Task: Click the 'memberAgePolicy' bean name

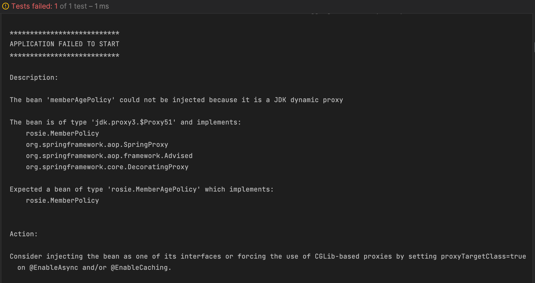Action: pos(81,100)
